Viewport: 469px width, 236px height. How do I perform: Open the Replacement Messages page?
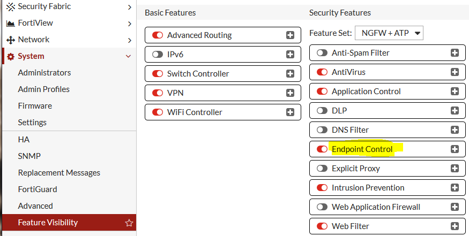coord(59,173)
